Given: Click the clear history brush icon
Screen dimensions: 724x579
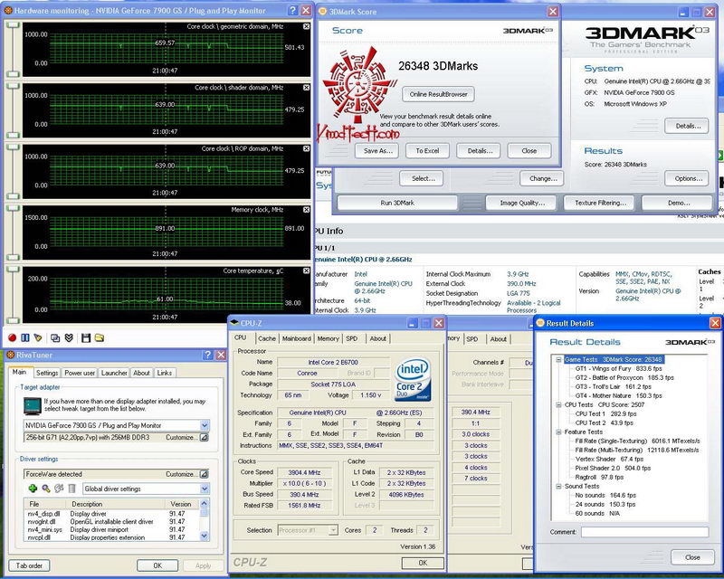Looking at the screenshot, I should click(x=38, y=338).
